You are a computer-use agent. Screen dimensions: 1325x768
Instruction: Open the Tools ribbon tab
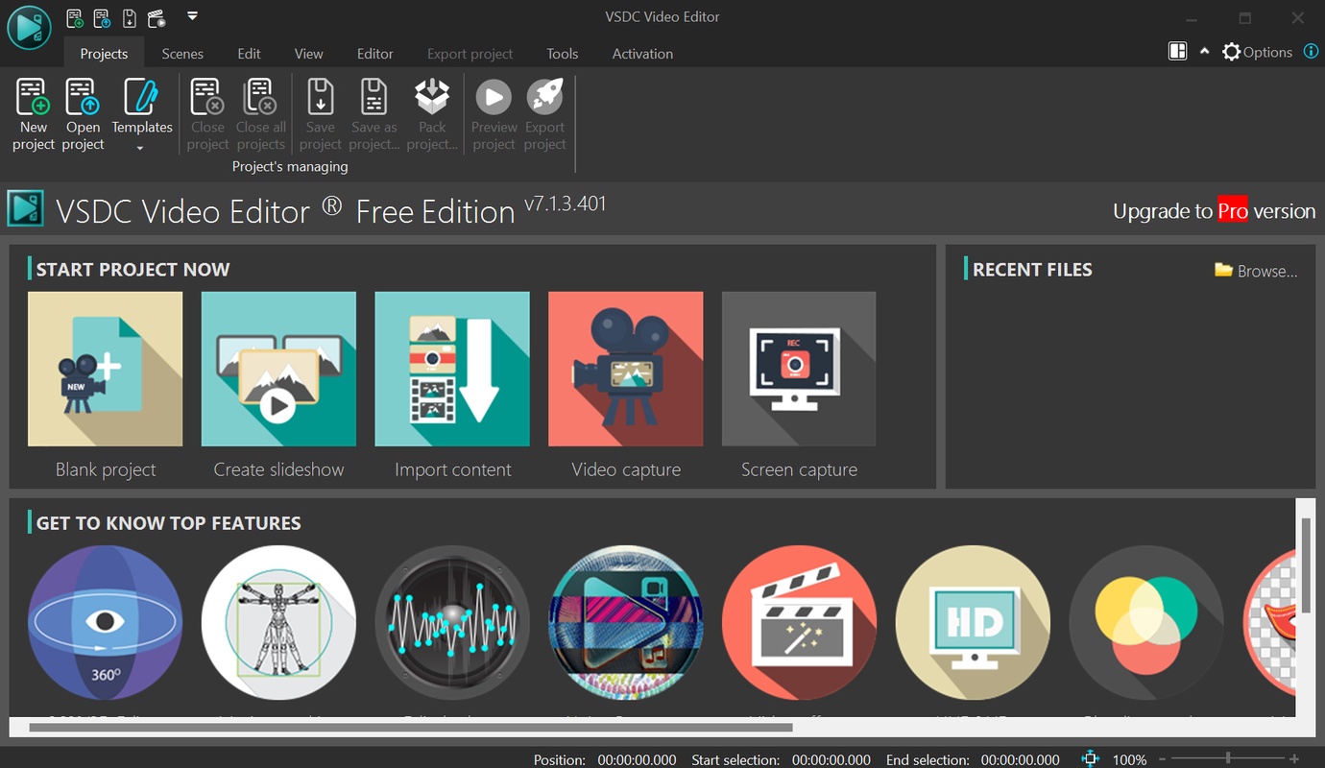tap(562, 54)
